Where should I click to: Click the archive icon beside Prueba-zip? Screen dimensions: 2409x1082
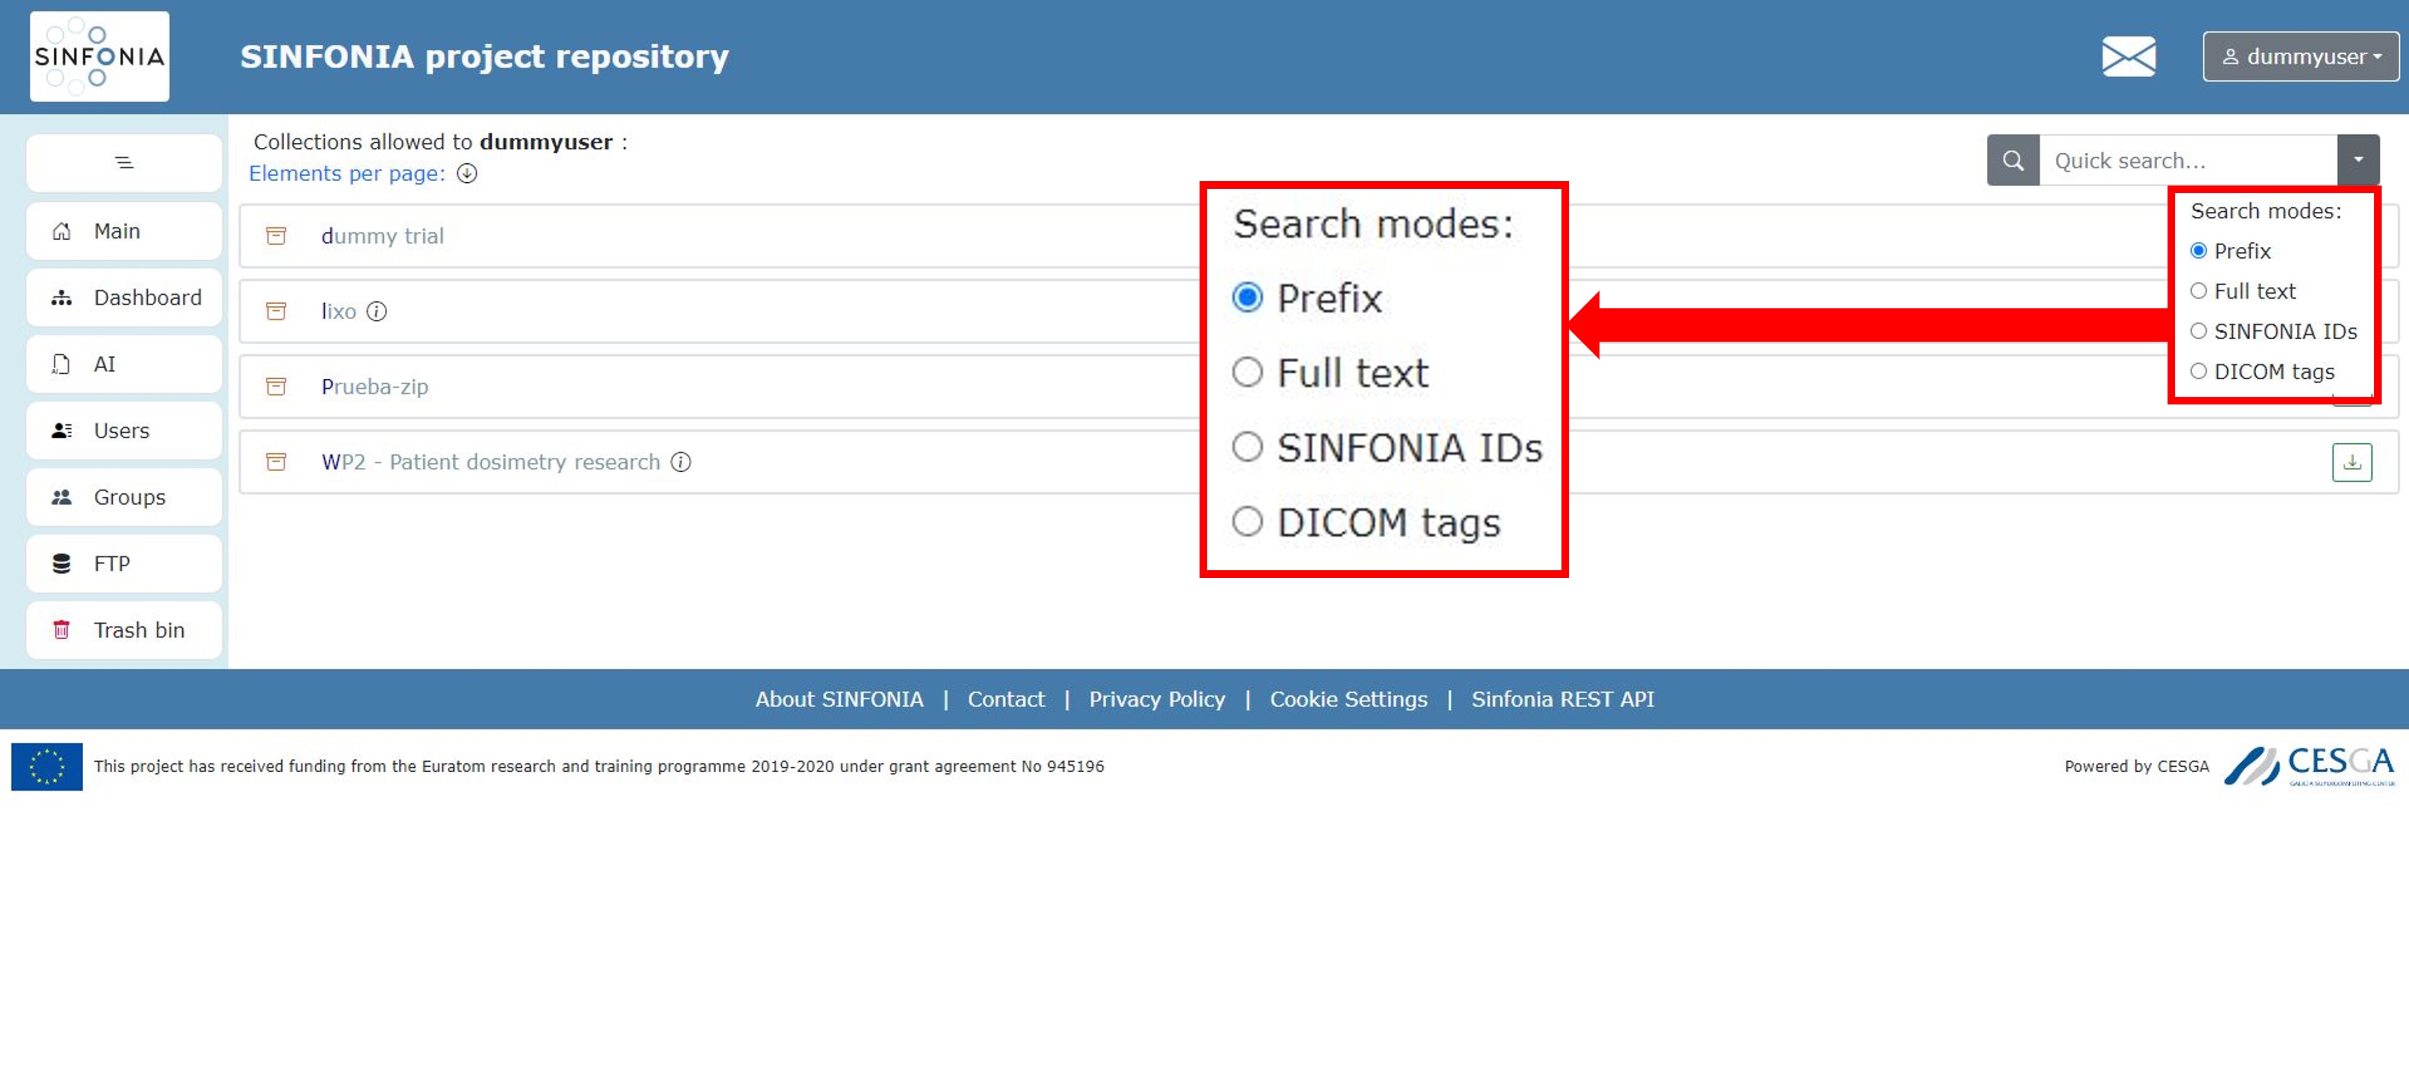click(276, 386)
